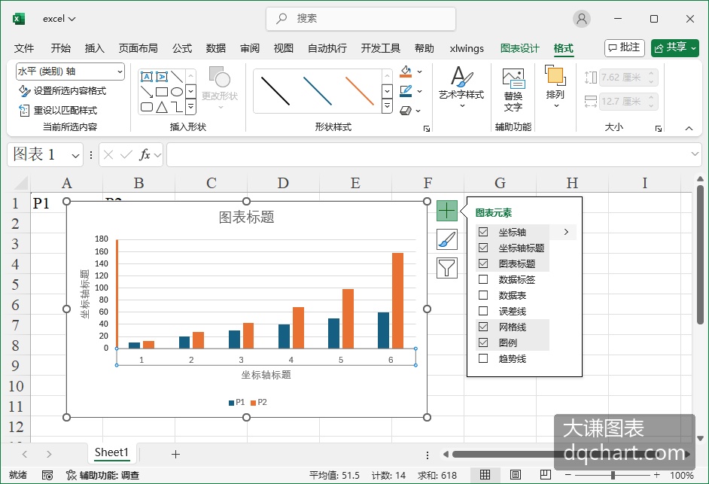Uncheck the 坐标轴 checkbox

click(x=483, y=232)
